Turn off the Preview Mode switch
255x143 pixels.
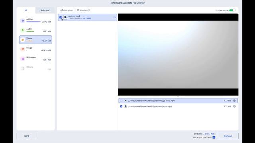pyautogui.click(x=232, y=10)
